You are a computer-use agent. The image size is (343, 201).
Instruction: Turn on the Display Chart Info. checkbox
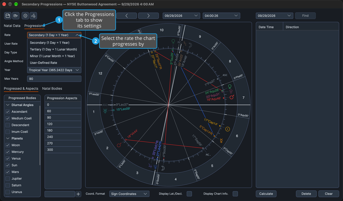point(235,194)
